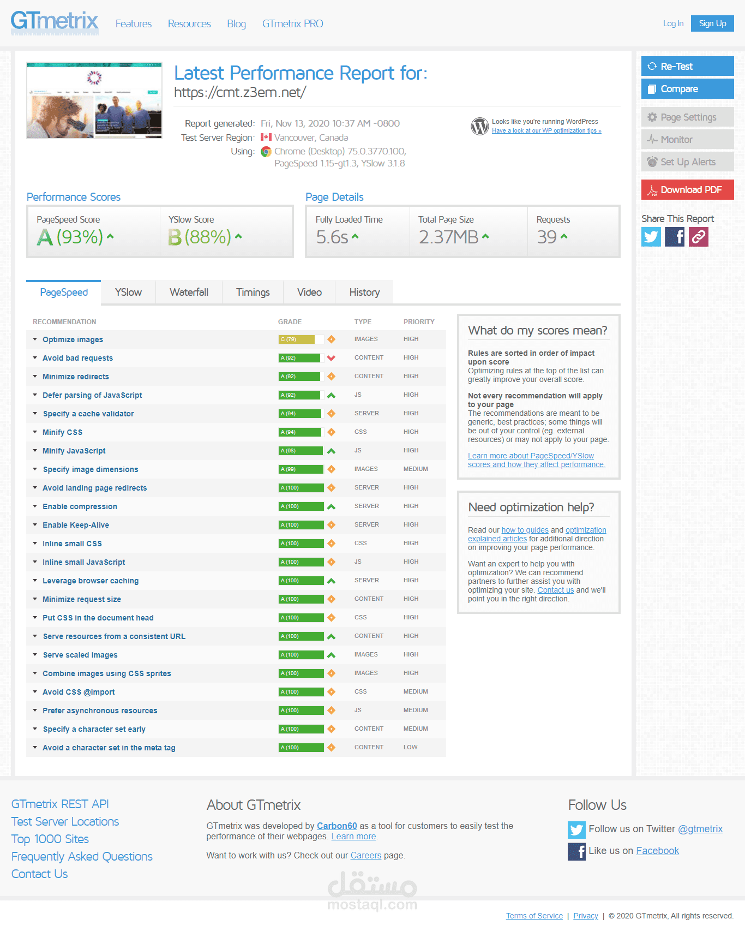Click the Log In link

coord(674,23)
